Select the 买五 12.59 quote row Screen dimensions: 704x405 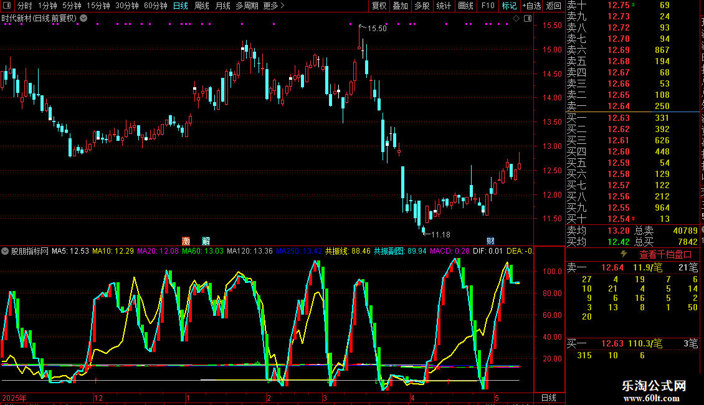point(633,163)
